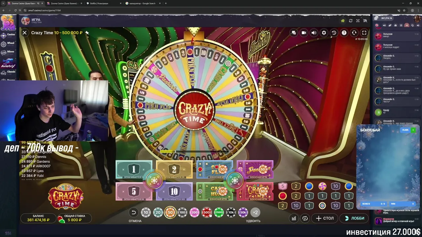Open the tab search dropdown arrow
This screenshot has width=422, height=237.
pyautogui.click(x=3, y=3)
